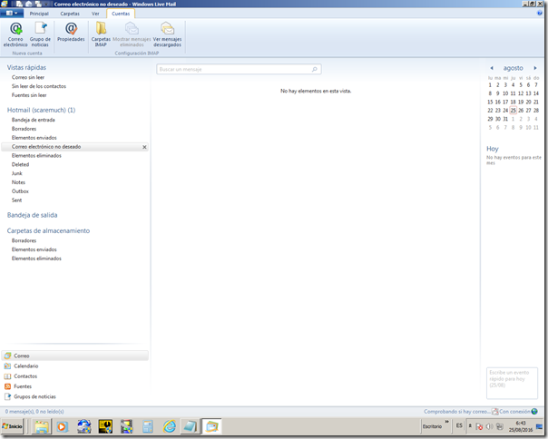Switch to the Ver tab

click(95, 14)
